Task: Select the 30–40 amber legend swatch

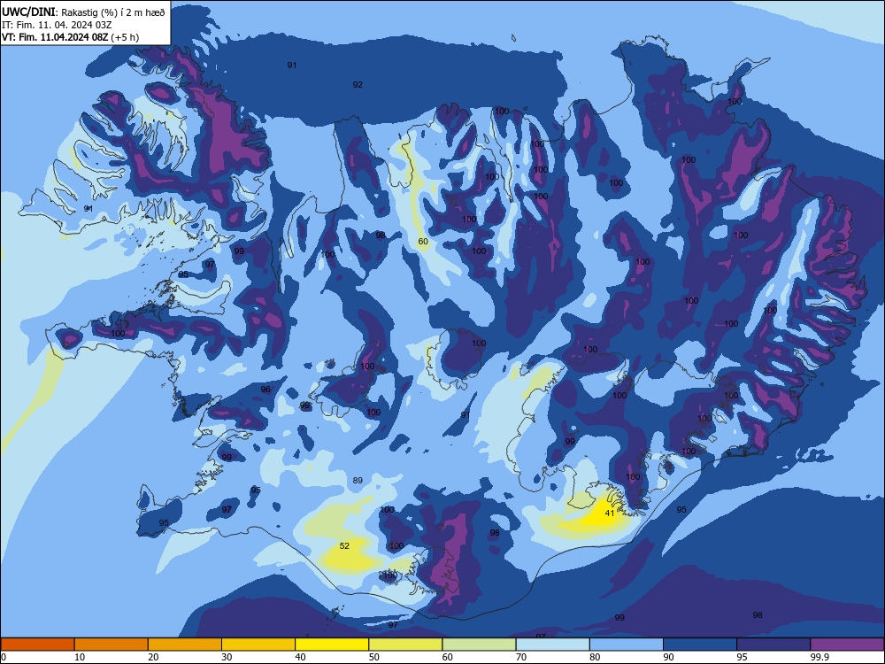Action: pyautogui.click(x=258, y=645)
